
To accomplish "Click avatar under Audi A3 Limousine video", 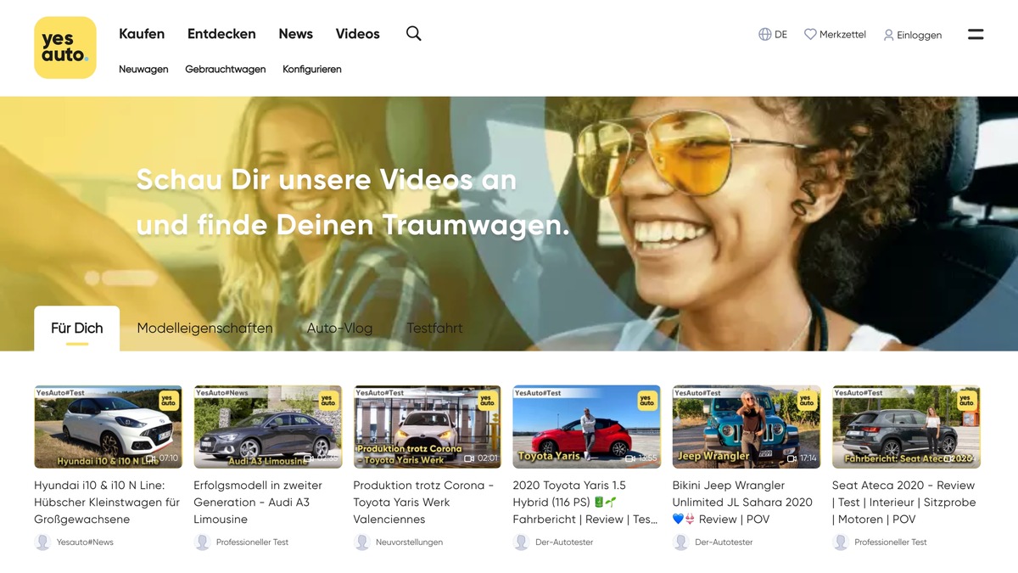I will click(202, 542).
